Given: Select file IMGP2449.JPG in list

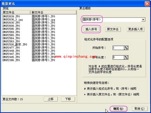Looking at the screenshot, I should point(11,51).
